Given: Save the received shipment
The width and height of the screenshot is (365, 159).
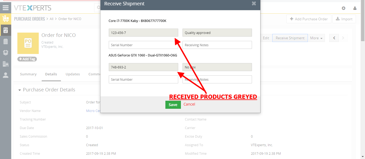Looking at the screenshot, I should coord(173,104).
